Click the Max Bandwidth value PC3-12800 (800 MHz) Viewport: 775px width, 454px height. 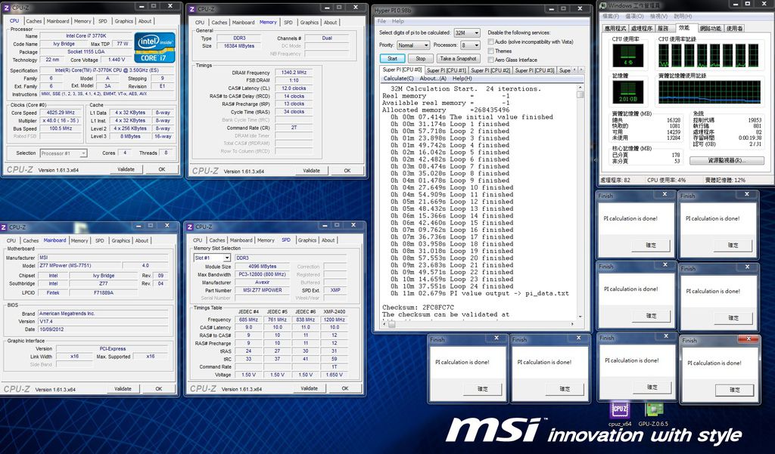click(262, 274)
